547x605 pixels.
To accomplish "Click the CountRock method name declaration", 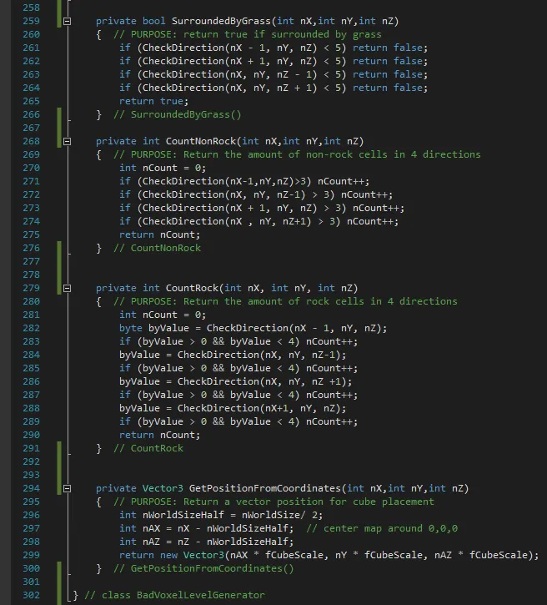I will click(x=192, y=288).
